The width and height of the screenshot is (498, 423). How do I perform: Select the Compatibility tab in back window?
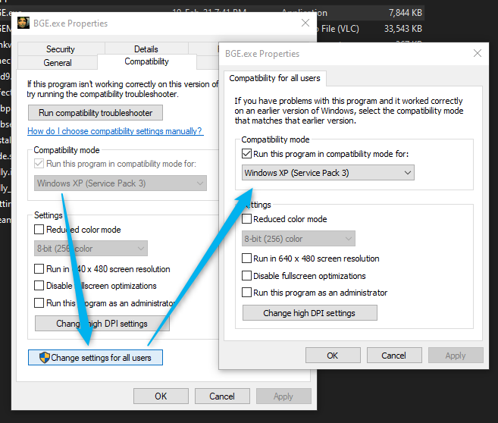coord(147,61)
